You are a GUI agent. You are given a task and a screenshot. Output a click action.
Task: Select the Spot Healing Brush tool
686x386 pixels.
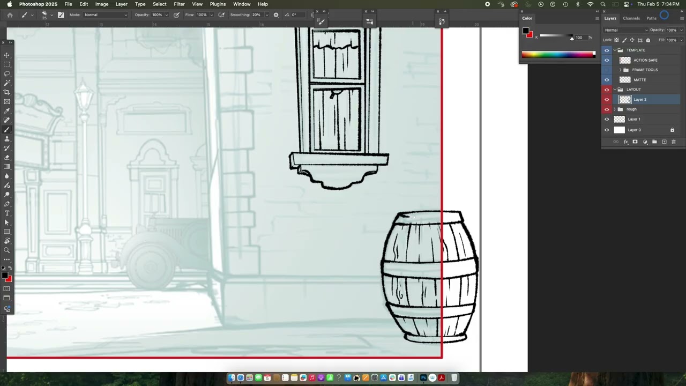[7, 120]
